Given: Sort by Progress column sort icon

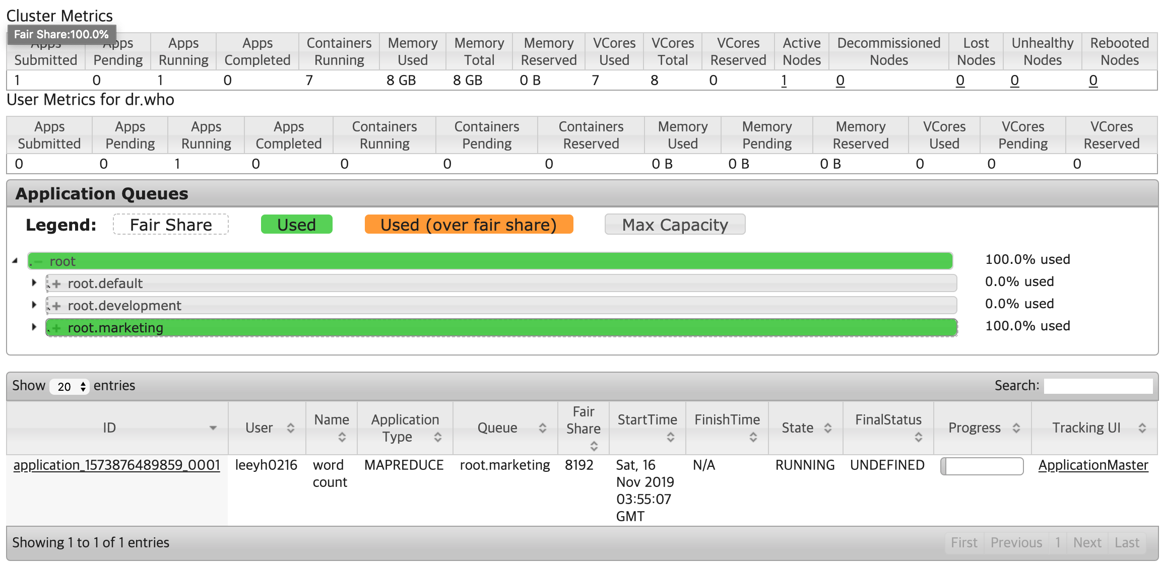Looking at the screenshot, I should 1016,428.
